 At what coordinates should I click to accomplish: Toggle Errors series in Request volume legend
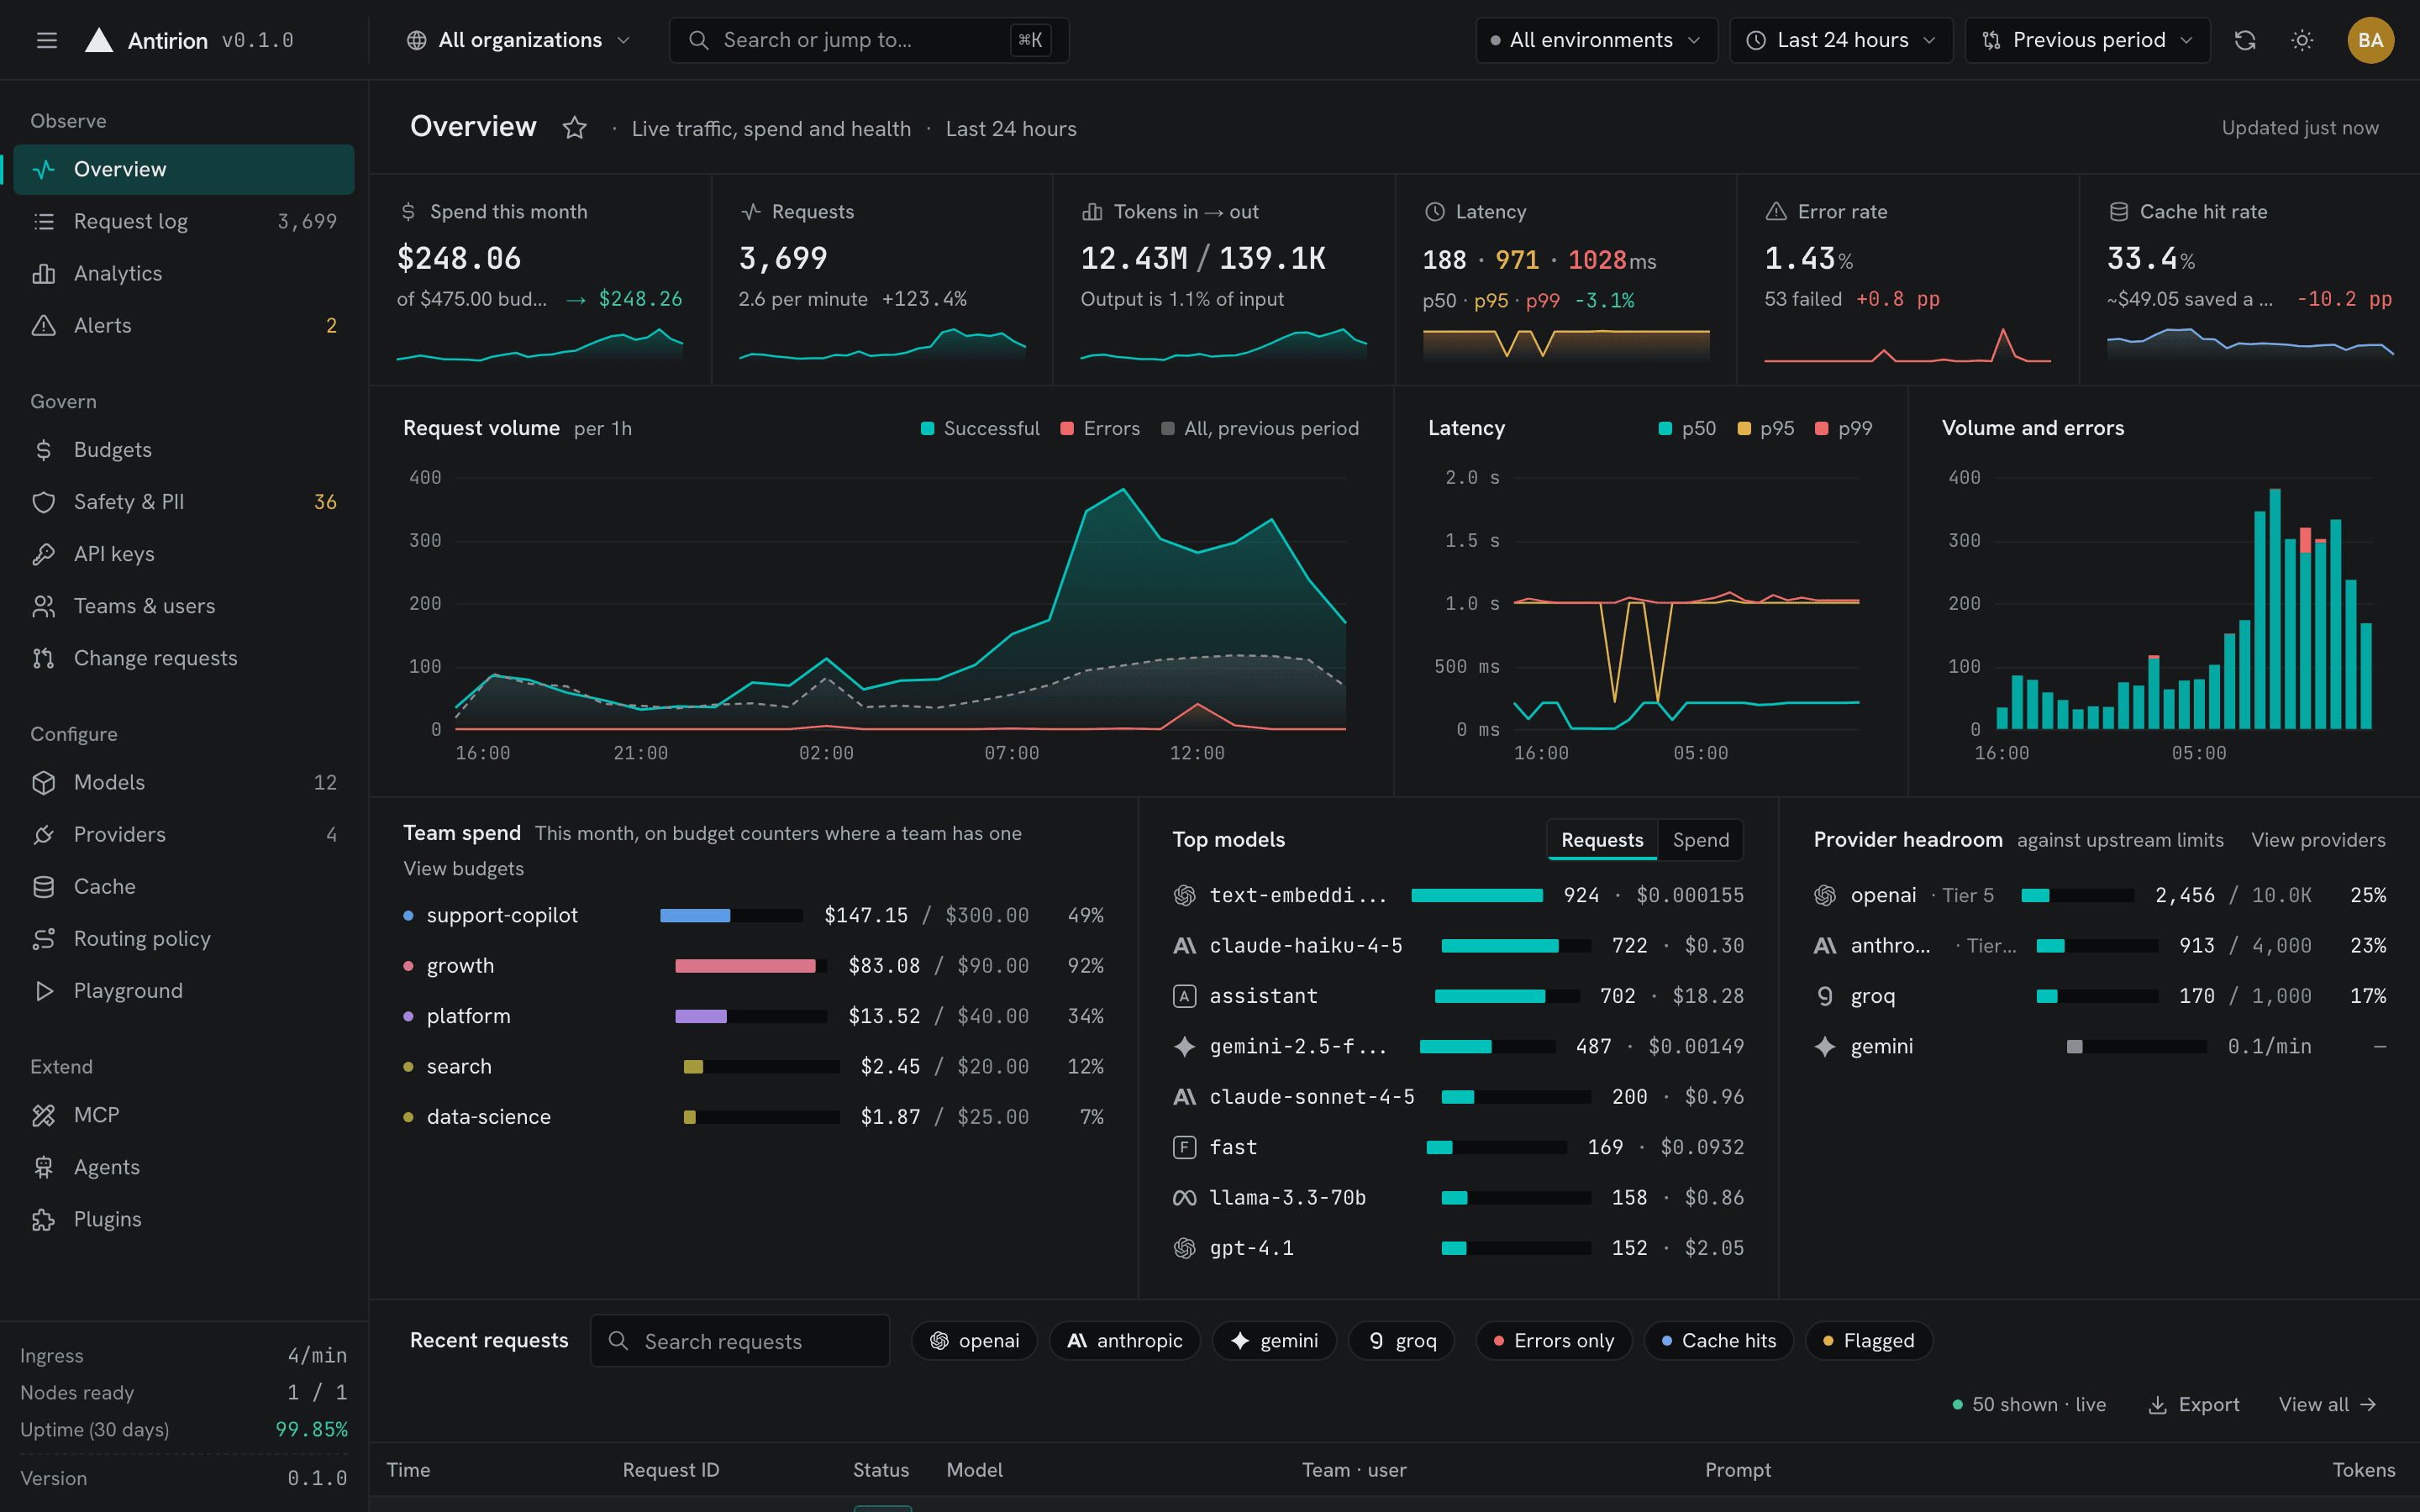pos(1100,428)
